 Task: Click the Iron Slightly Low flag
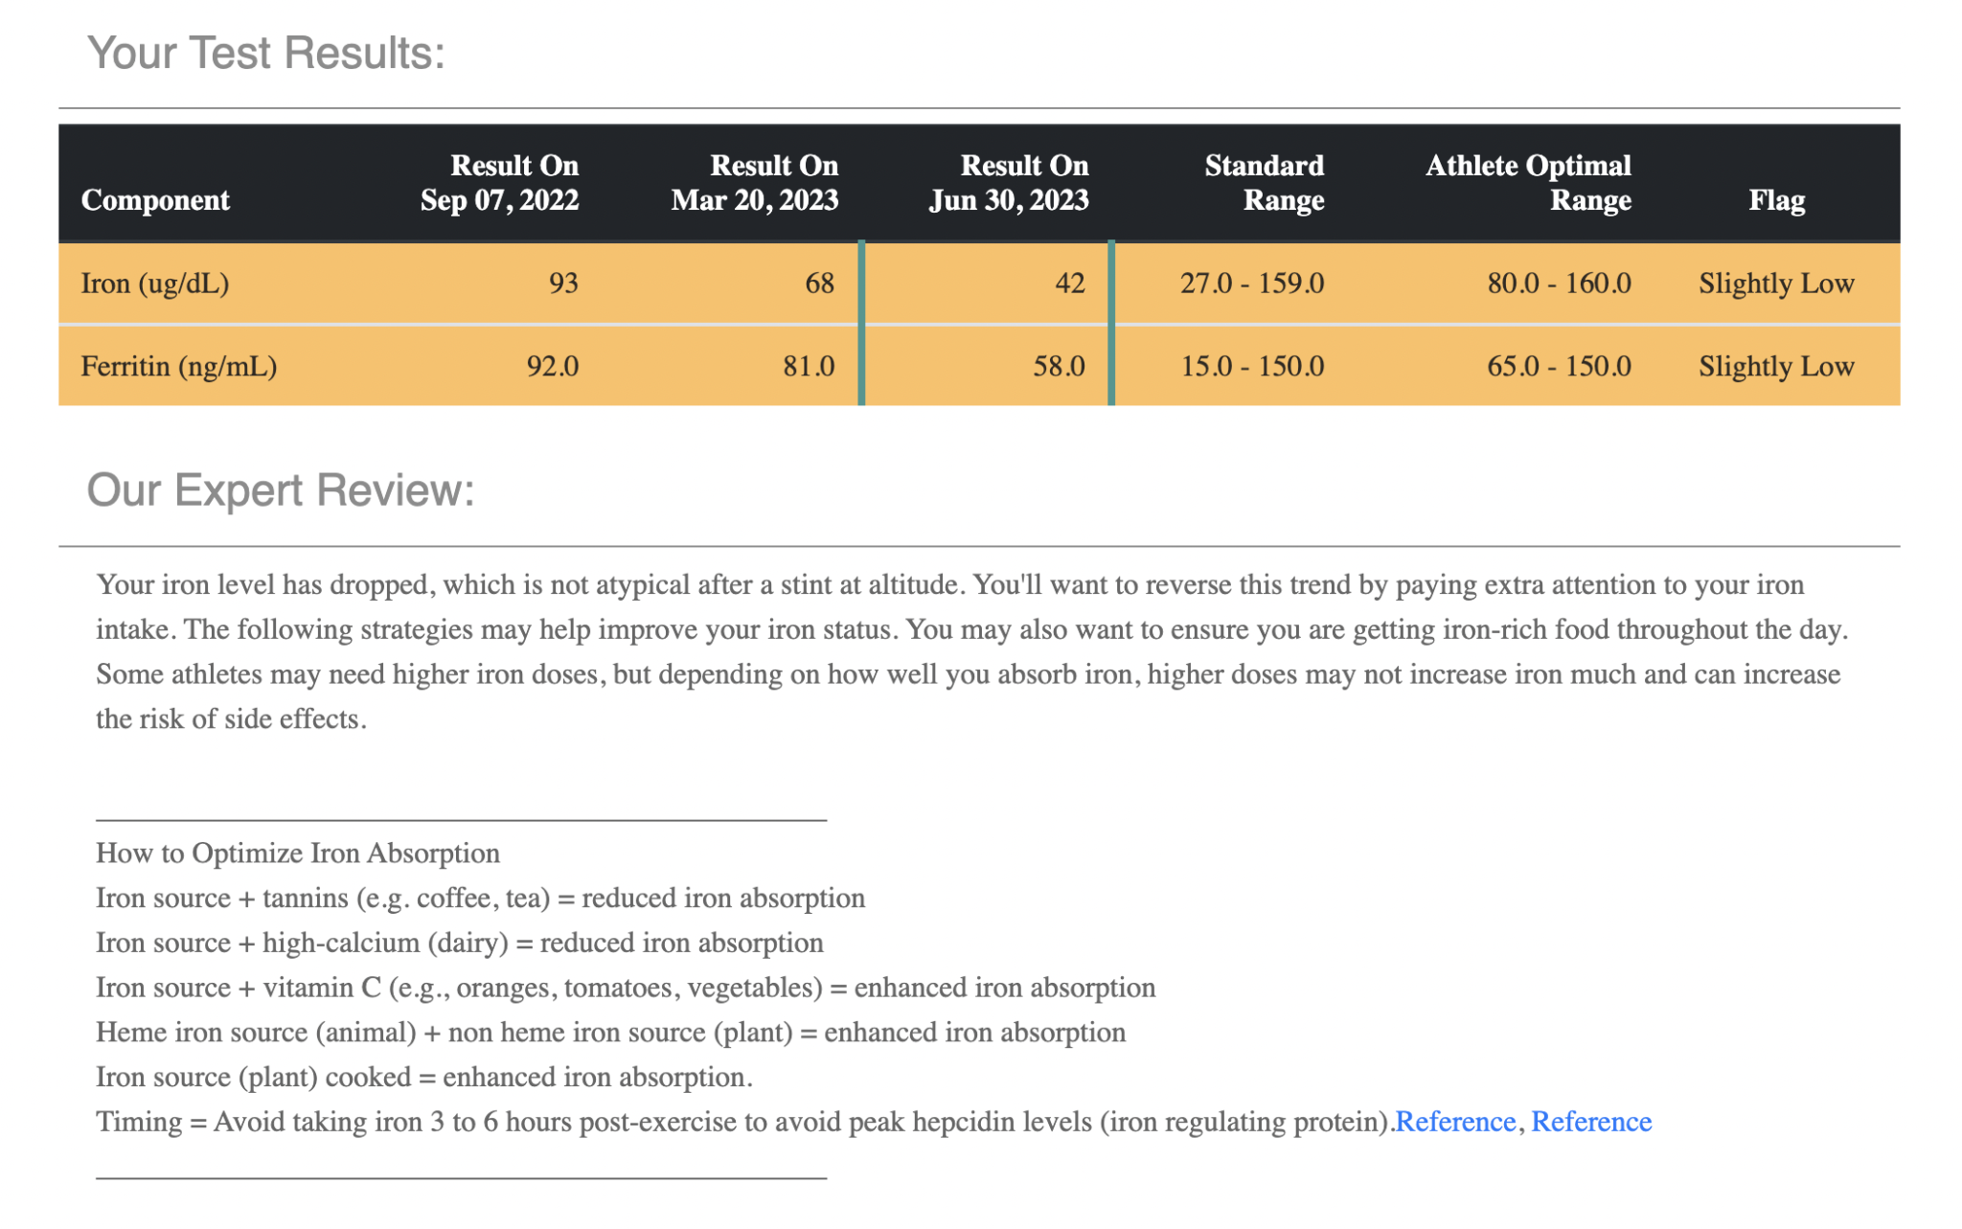point(1776,284)
